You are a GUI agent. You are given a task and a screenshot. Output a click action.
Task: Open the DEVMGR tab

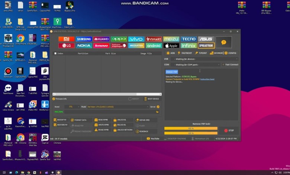(216, 53)
